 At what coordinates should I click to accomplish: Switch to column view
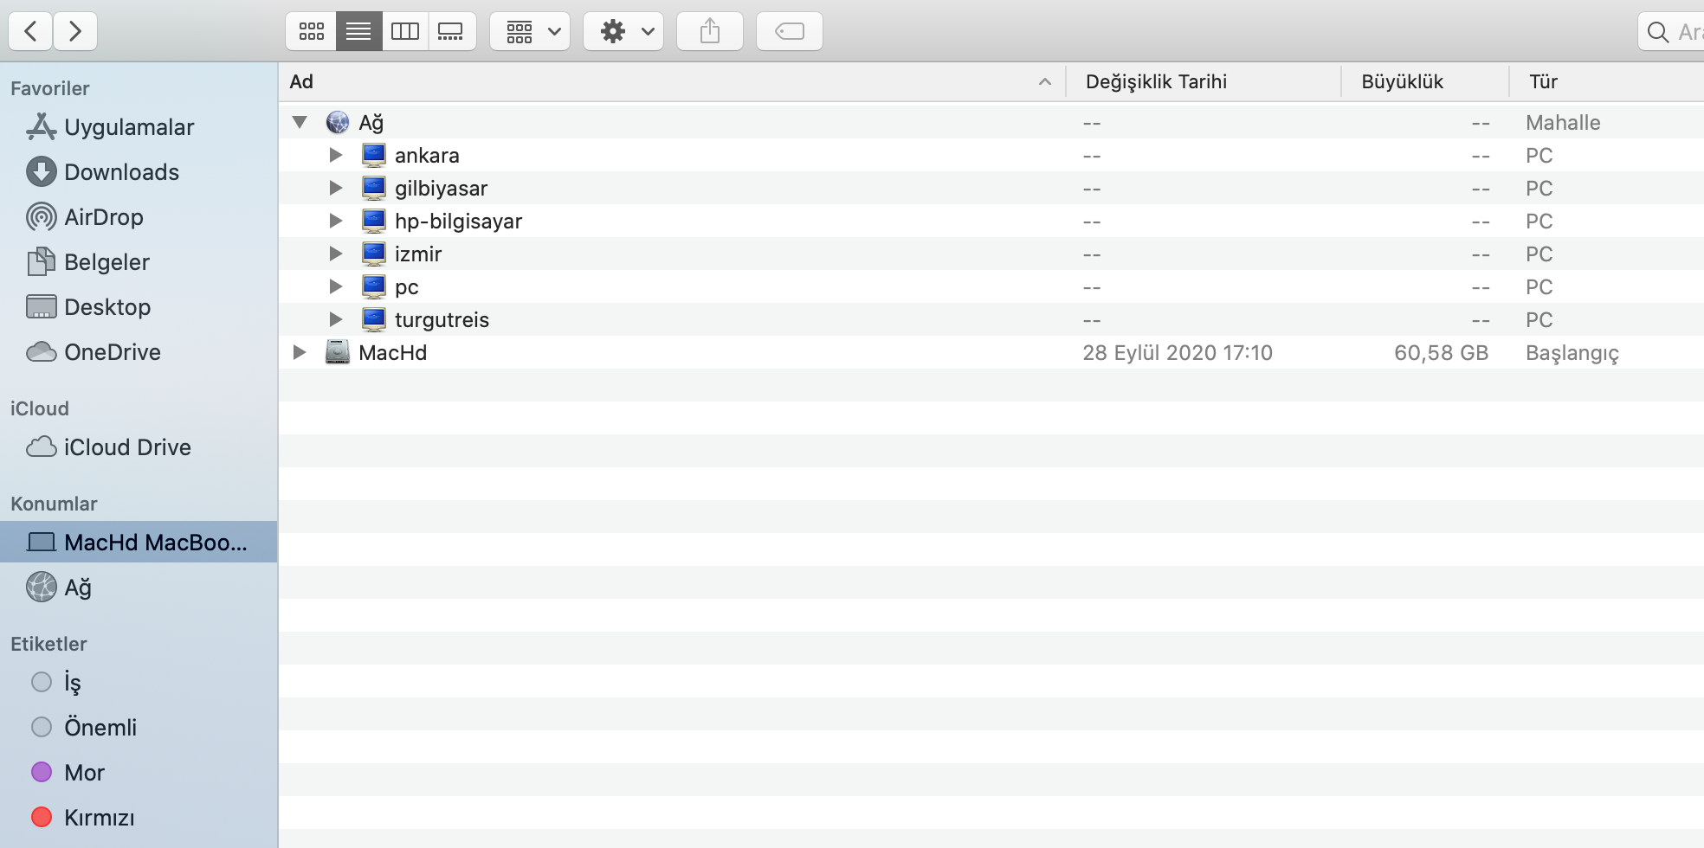pyautogui.click(x=405, y=32)
